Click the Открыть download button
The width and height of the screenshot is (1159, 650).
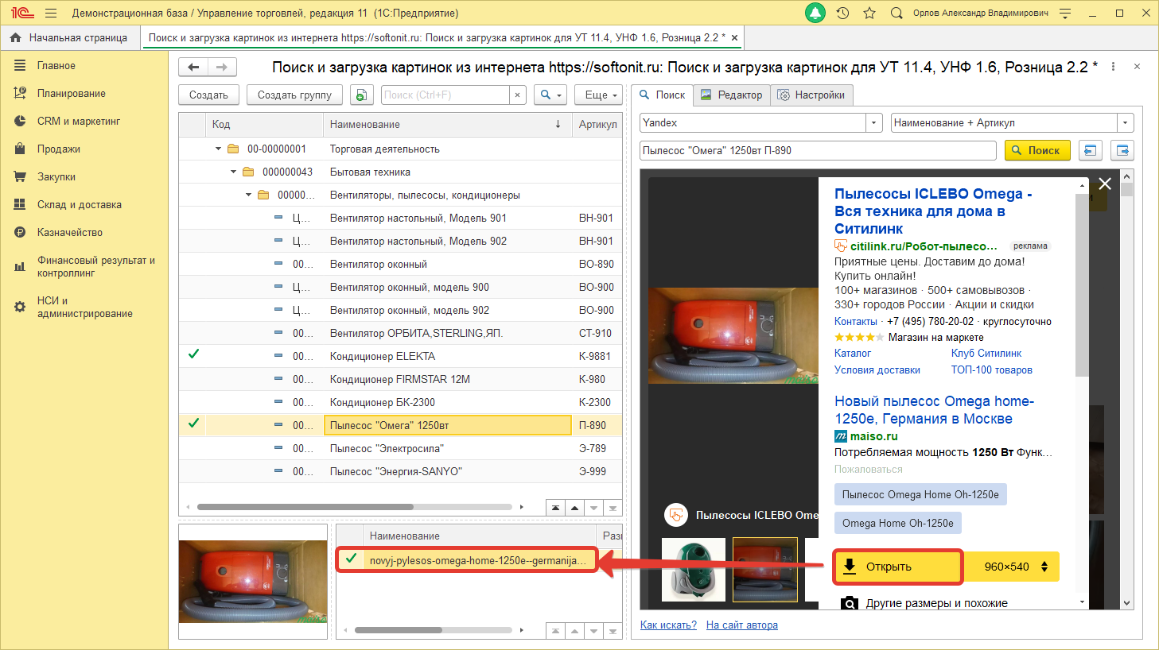pyautogui.click(x=898, y=567)
